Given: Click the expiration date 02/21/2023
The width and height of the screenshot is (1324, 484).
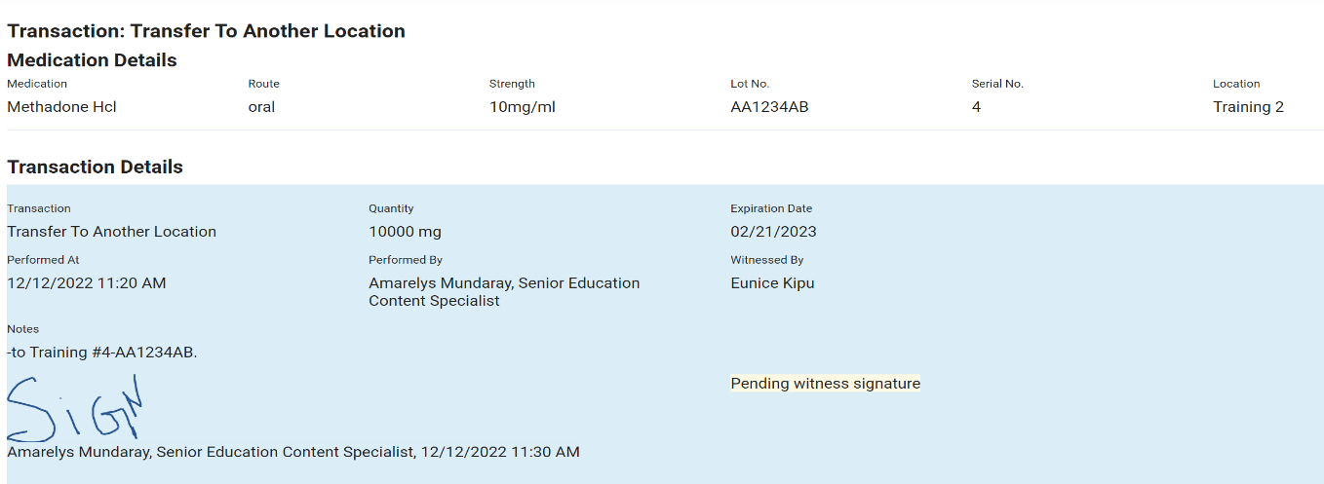Looking at the screenshot, I should [x=773, y=232].
